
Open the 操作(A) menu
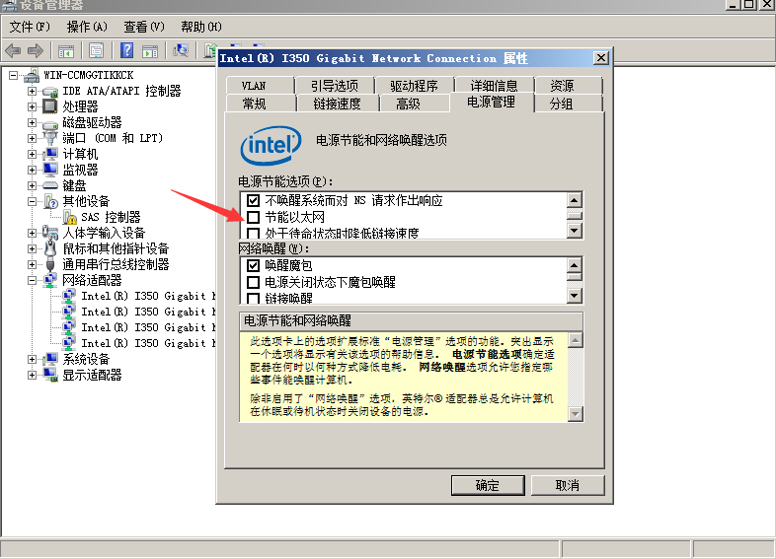tap(87, 27)
